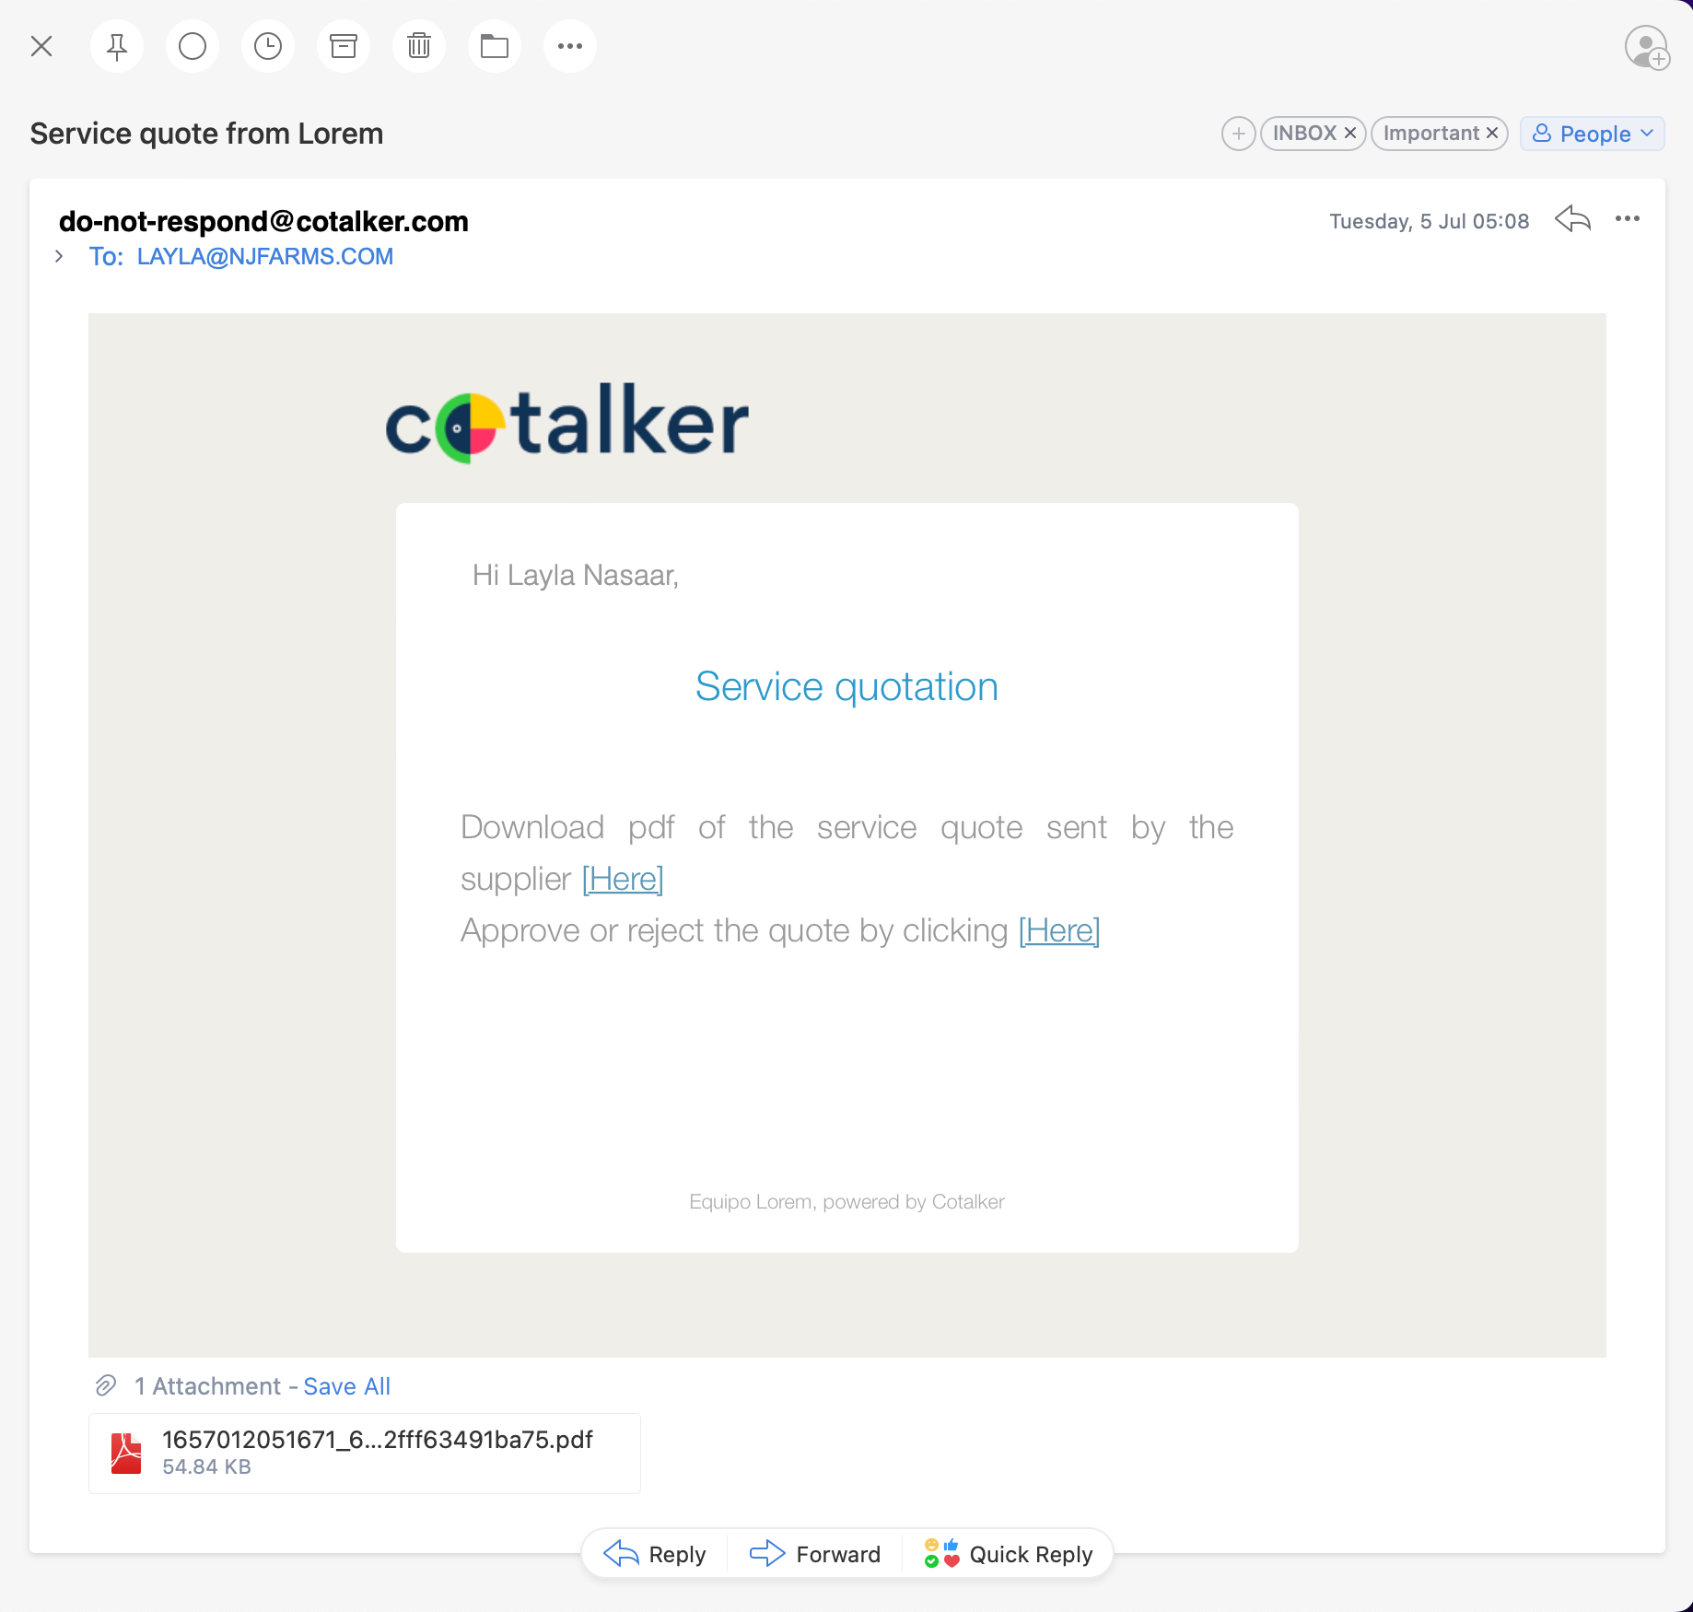1693x1612 pixels.
Task: Click the Service quotation heading
Action: pyautogui.click(x=846, y=687)
